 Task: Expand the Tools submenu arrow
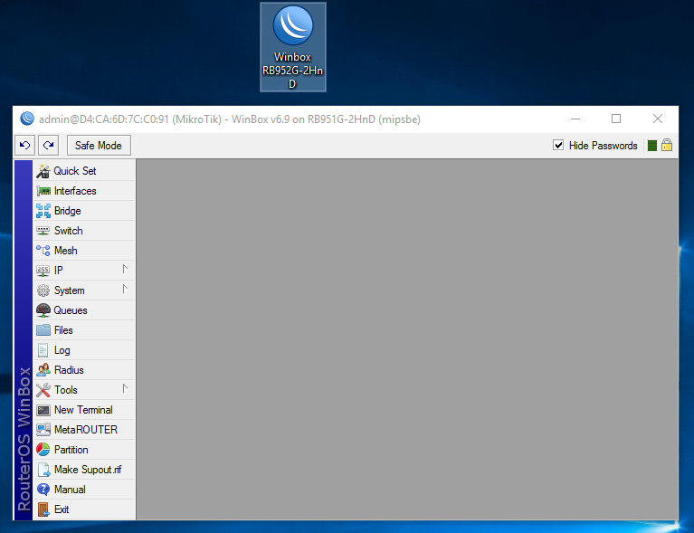125,389
